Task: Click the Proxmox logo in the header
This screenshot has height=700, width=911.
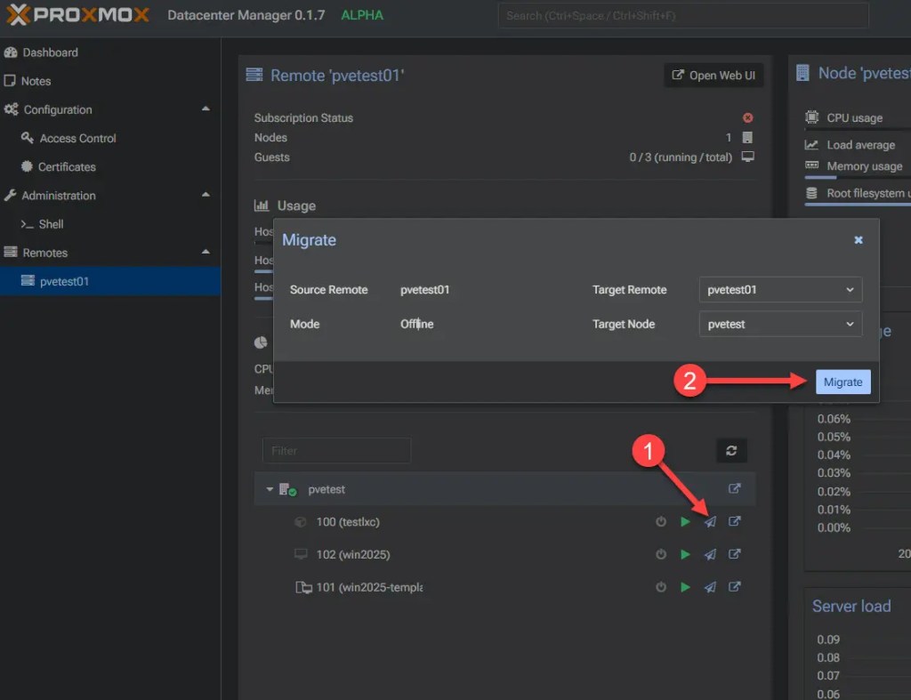Action: point(76,14)
